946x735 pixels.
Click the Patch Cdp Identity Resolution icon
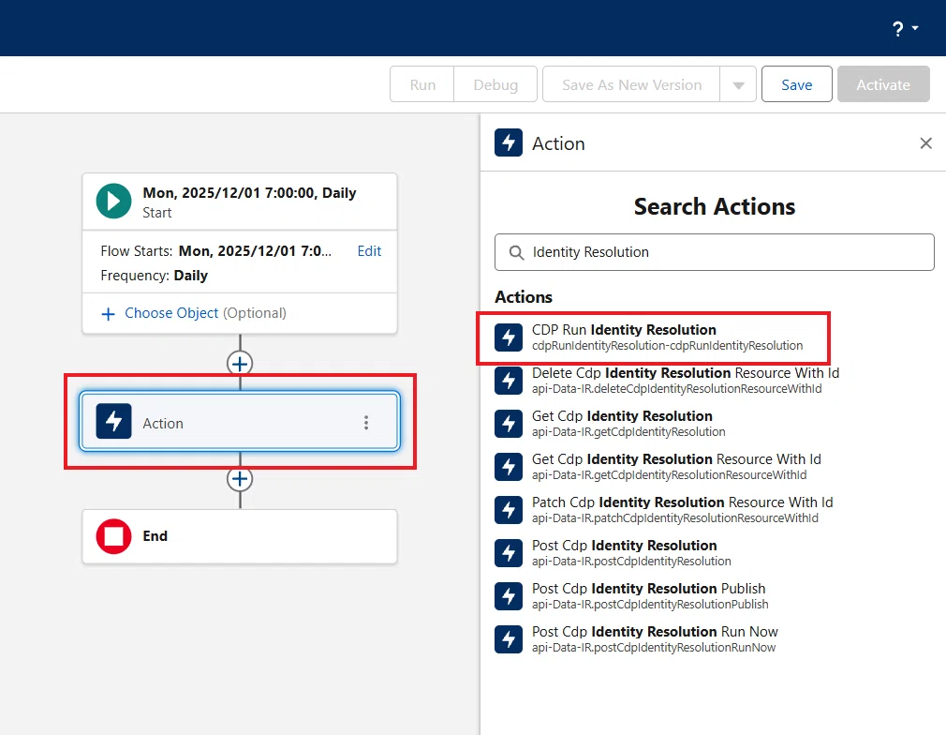pos(509,510)
